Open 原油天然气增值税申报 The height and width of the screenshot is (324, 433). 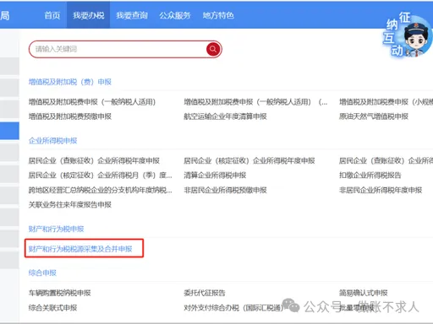374,116
